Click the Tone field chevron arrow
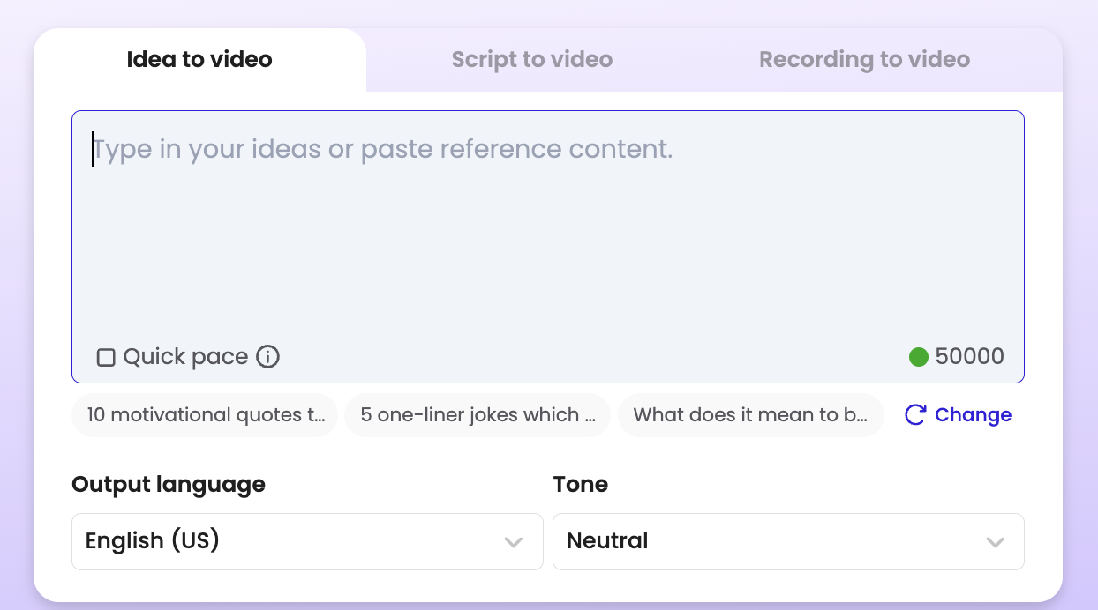1098x610 pixels. (x=995, y=542)
